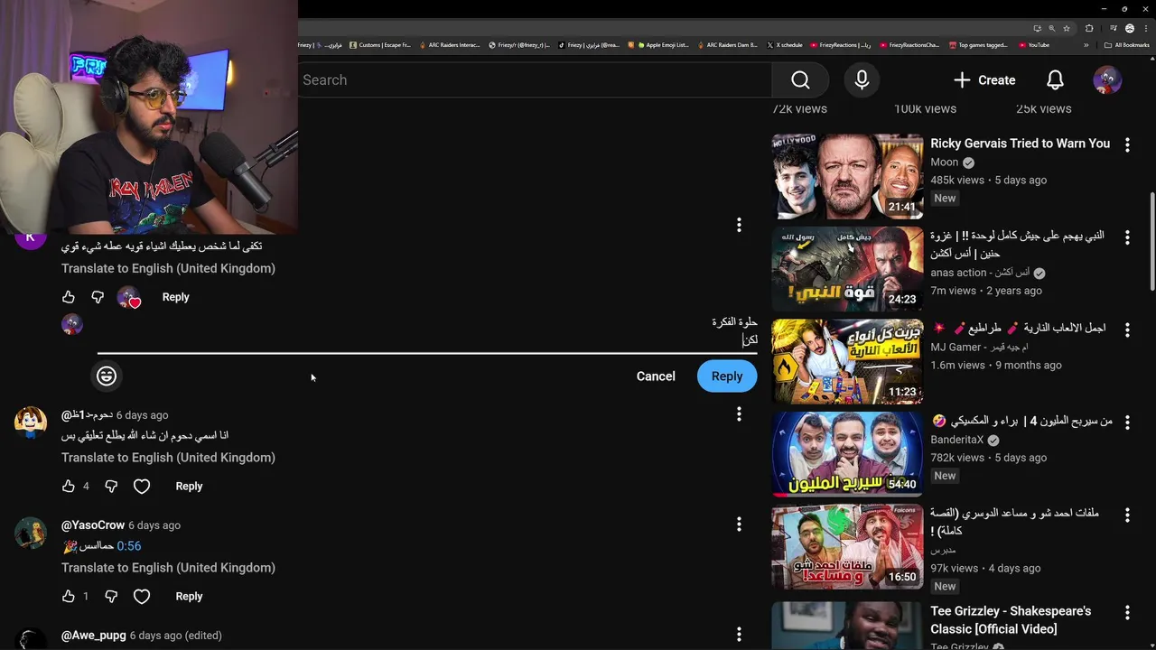Jump to the 0:56 timestamp link
Screen dimensions: 1156x650
(129, 546)
